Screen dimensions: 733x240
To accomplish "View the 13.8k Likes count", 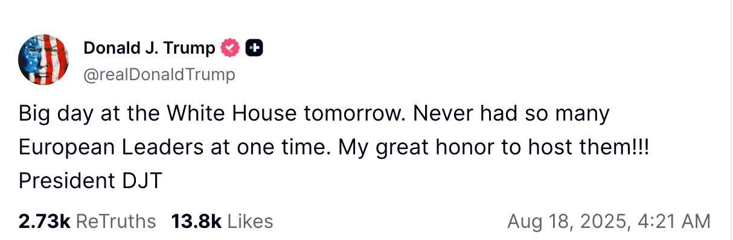I will 196,221.
